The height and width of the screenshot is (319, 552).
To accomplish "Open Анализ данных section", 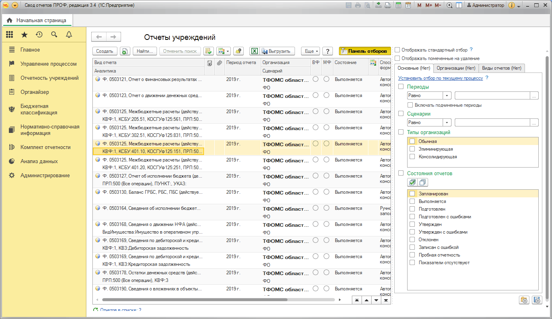I will coord(39,162).
